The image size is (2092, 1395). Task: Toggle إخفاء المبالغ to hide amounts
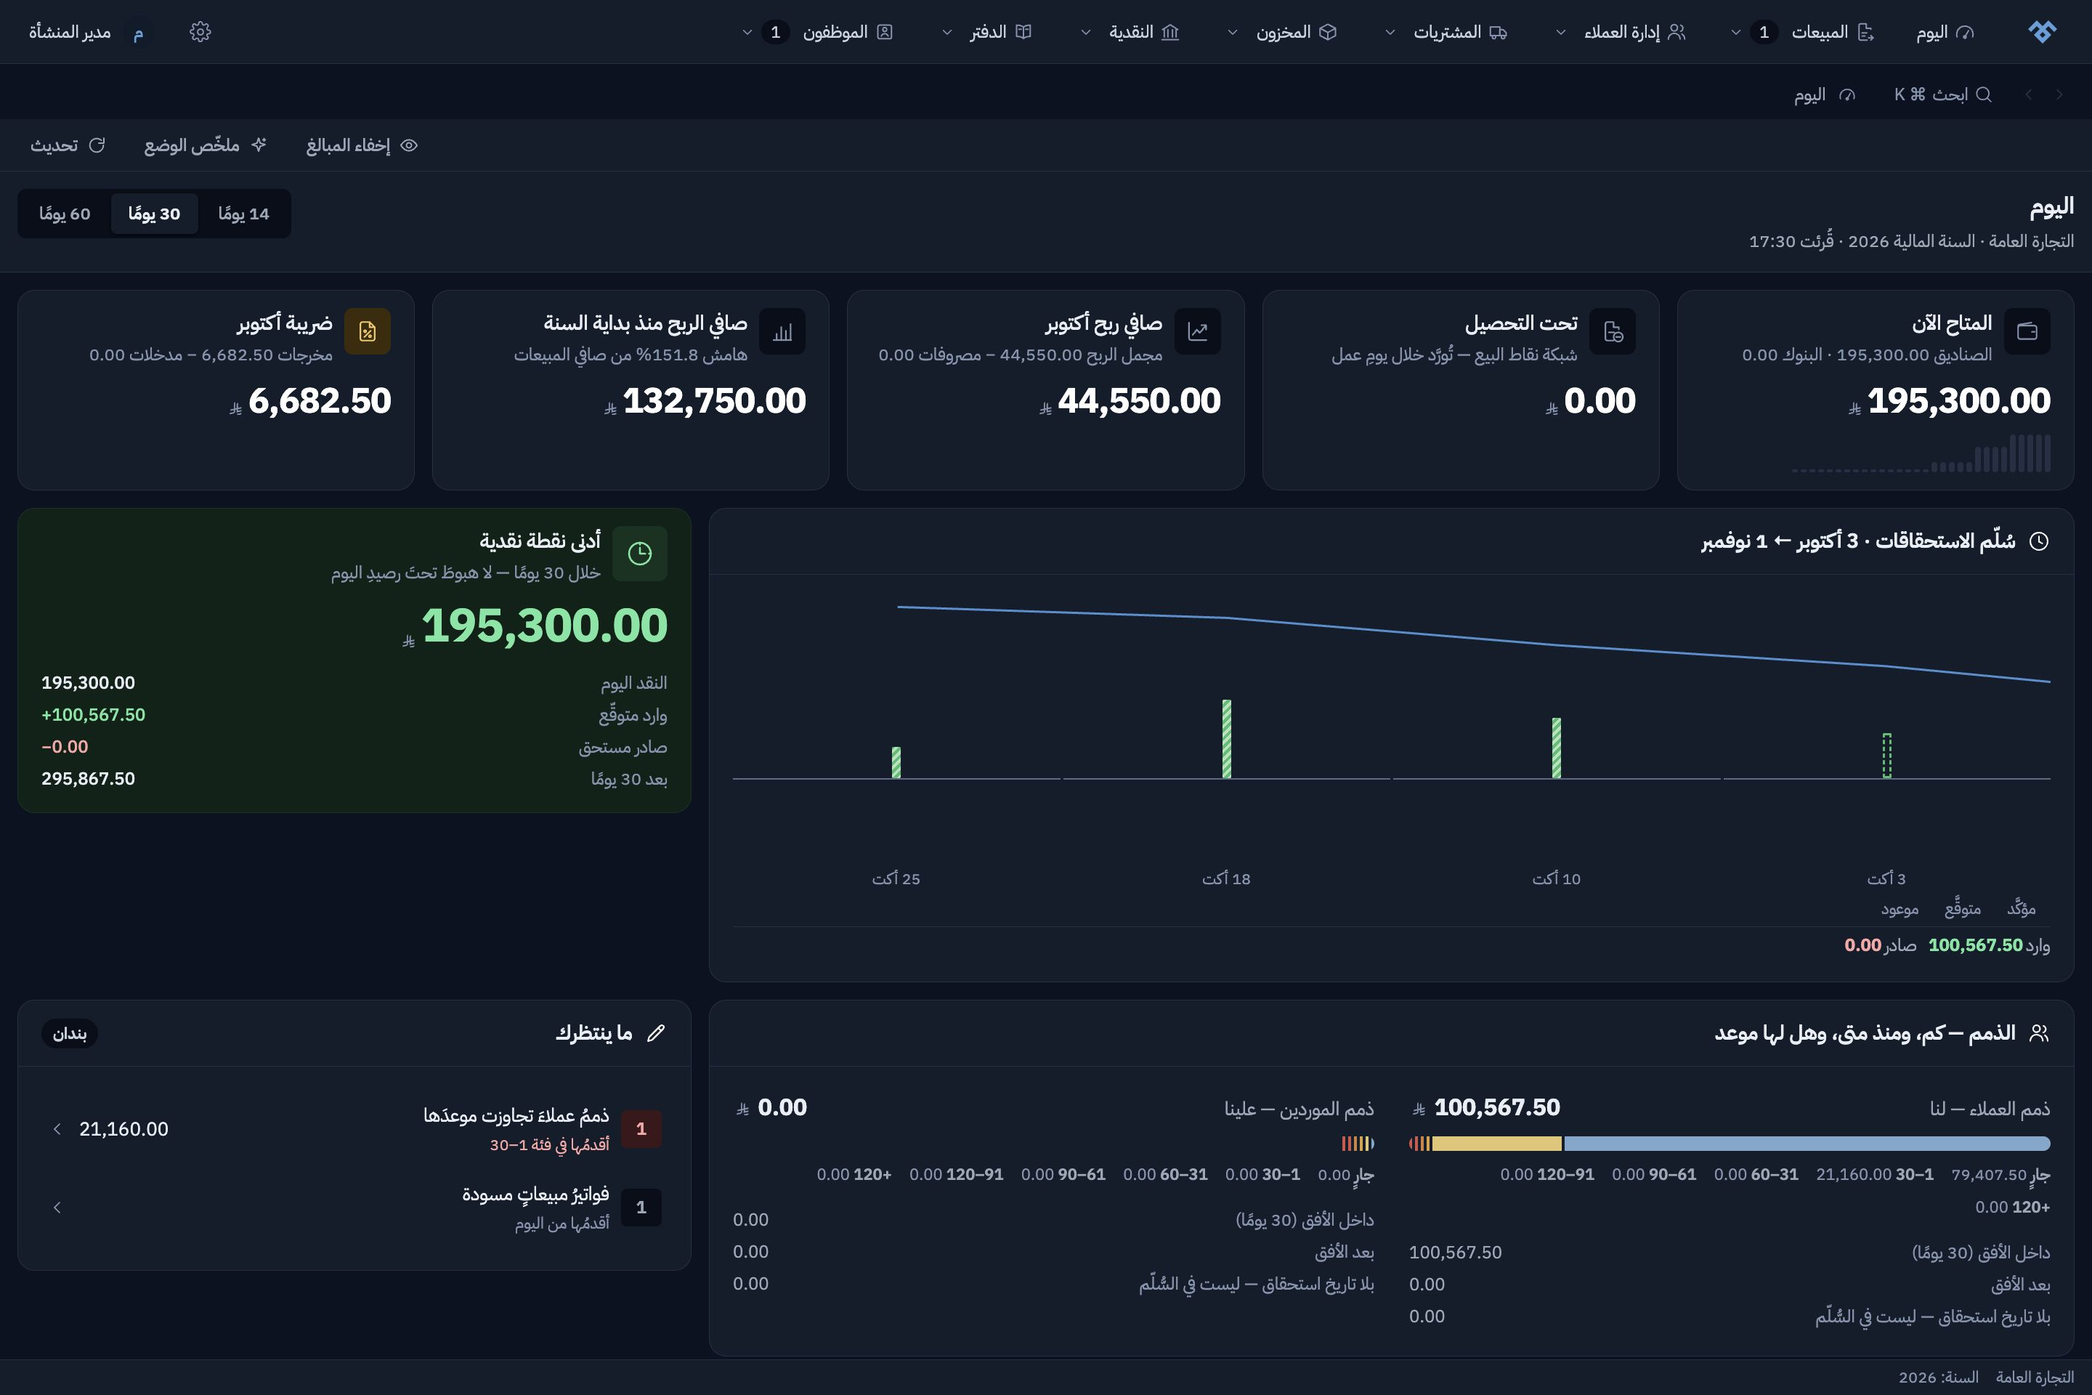(x=362, y=145)
